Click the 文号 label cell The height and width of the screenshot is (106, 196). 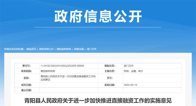pos(110,78)
